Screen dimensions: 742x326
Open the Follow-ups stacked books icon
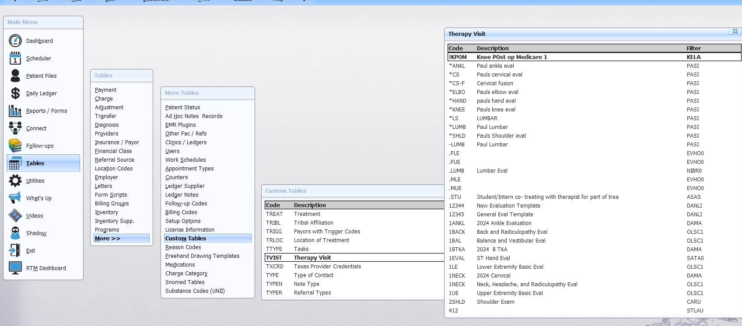coord(15,146)
